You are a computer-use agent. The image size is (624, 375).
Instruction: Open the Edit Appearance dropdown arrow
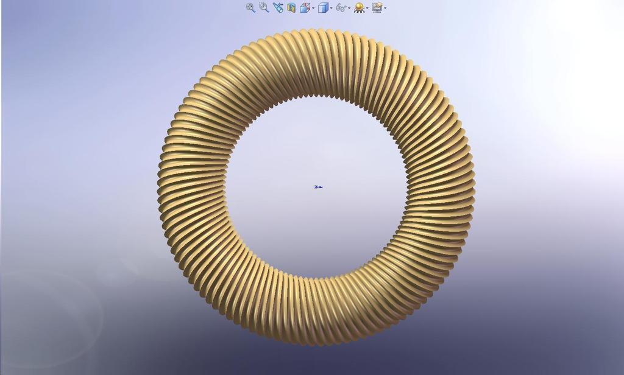(x=367, y=8)
